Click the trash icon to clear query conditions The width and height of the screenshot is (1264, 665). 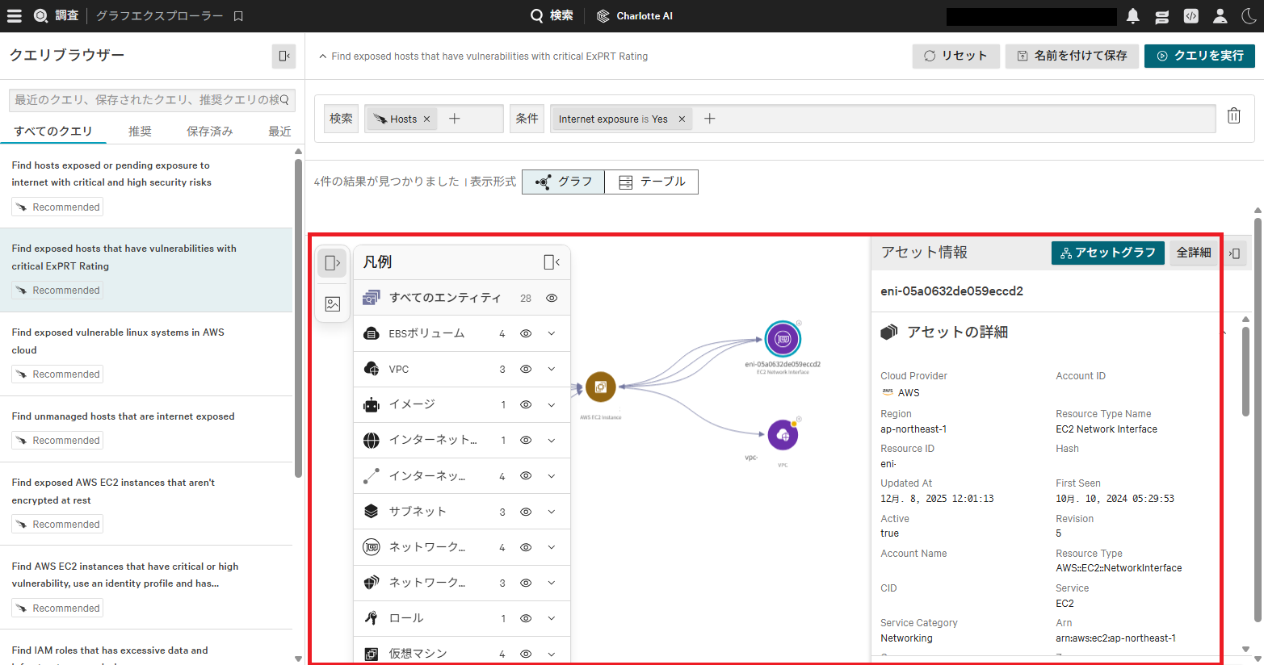1233,115
